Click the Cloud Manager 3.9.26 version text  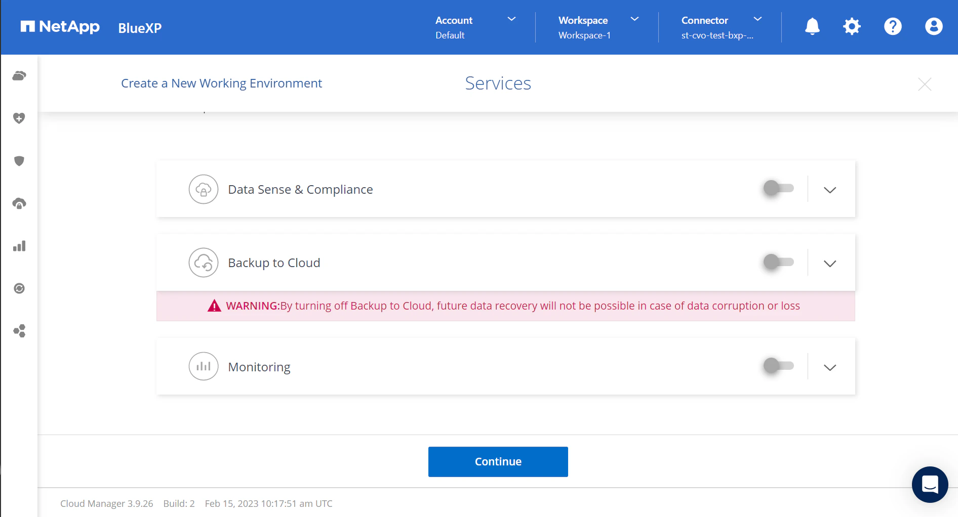point(106,503)
